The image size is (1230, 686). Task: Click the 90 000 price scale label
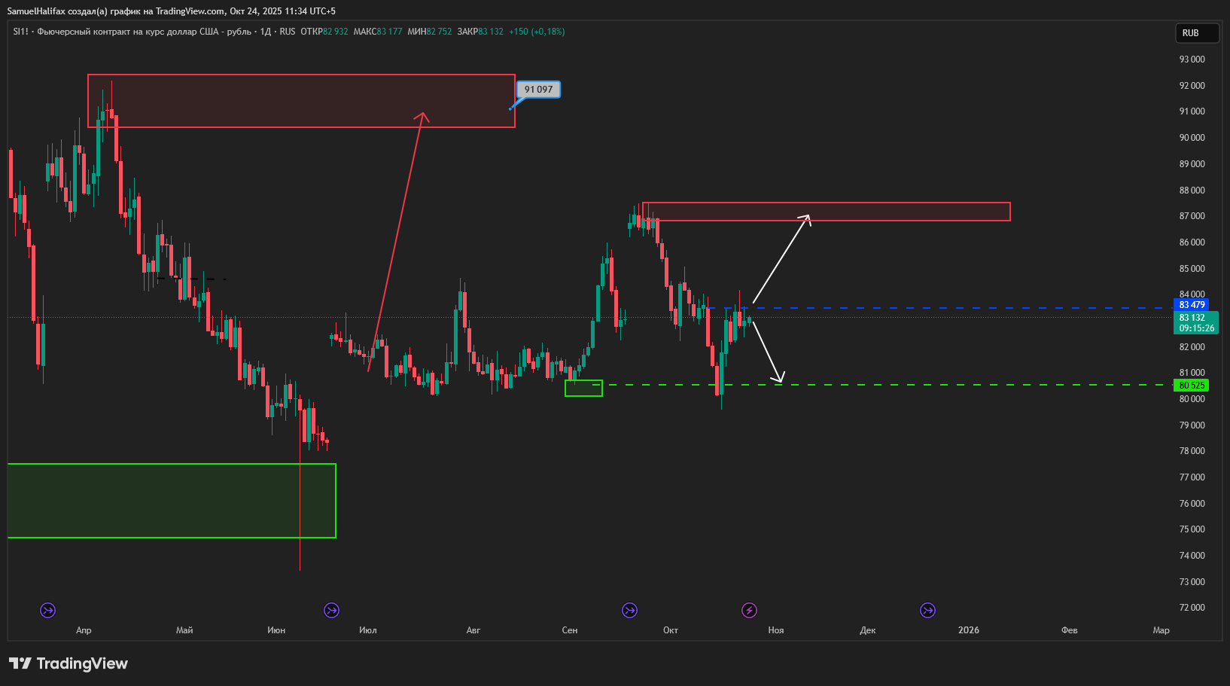(1192, 138)
